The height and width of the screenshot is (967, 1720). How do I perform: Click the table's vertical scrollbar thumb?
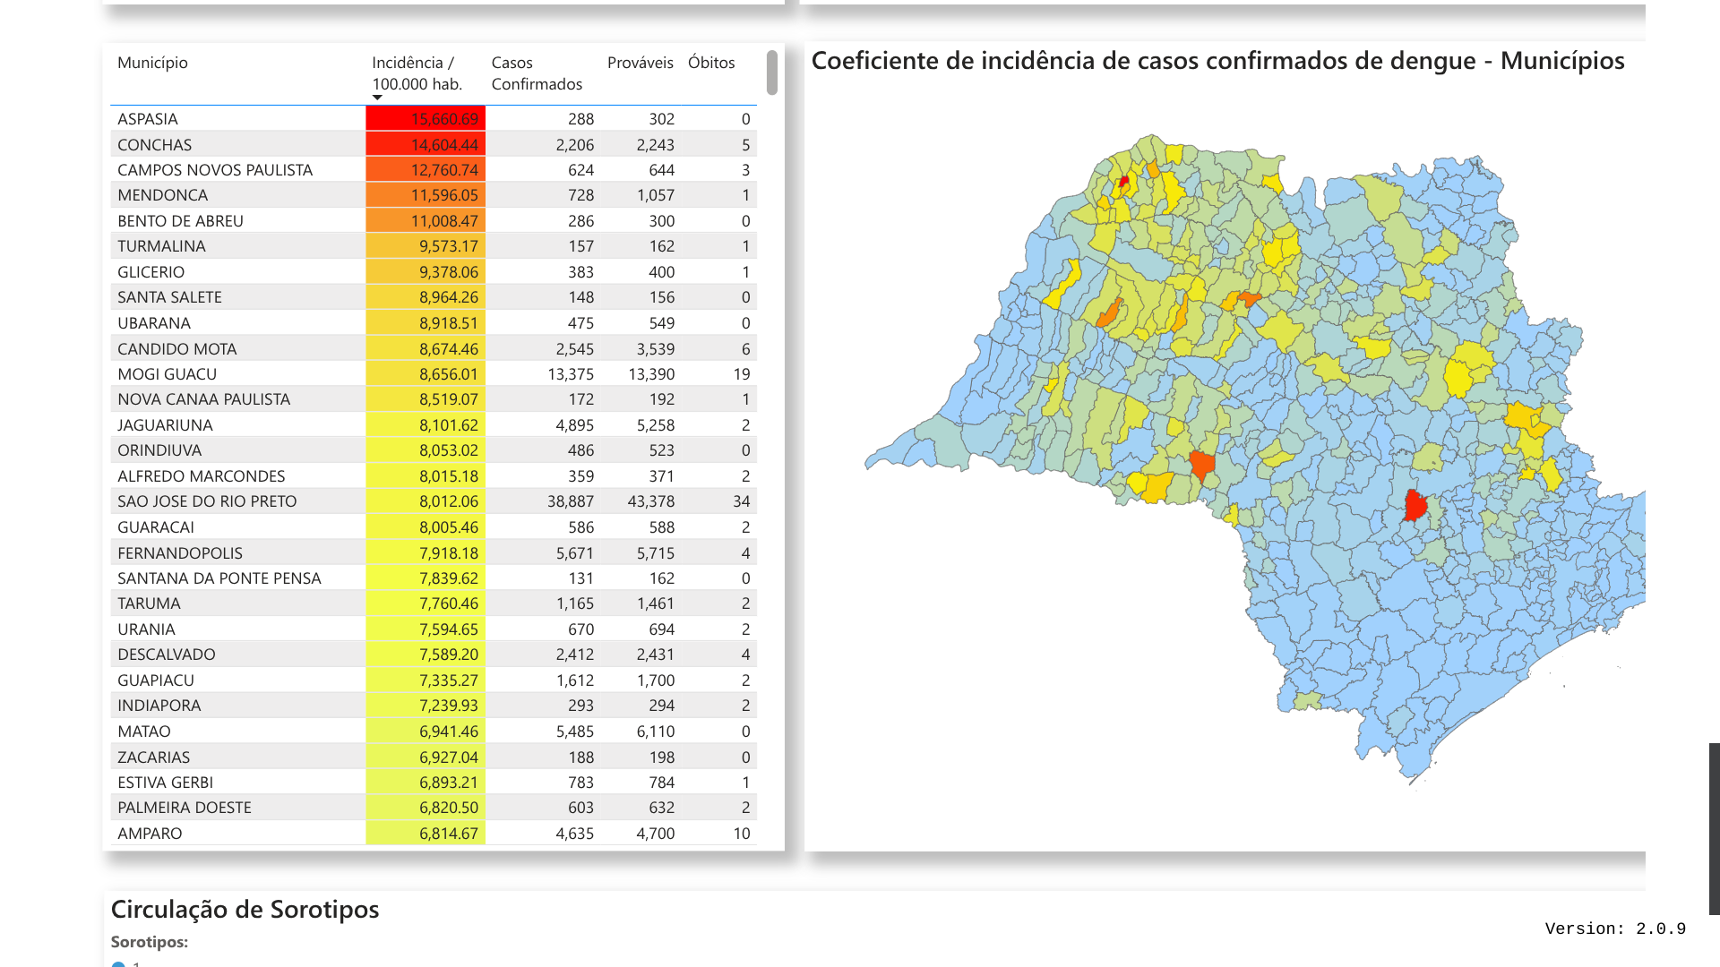pyautogui.click(x=772, y=73)
